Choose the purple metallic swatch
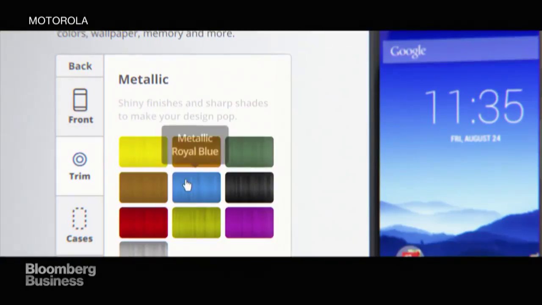 pos(249,223)
